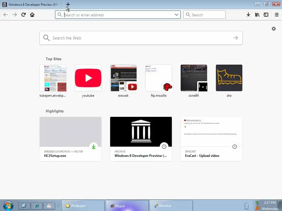Image resolution: width=282 pixels, height=211 pixels.
Task: Switch to Narrator taskbar window
Action: tap(171, 205)
